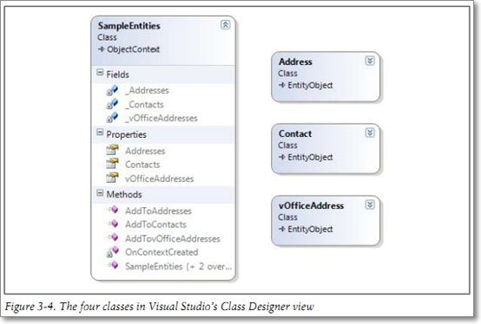
Task: Click the vOfficeAddress class title
Action: coord(311,205)
